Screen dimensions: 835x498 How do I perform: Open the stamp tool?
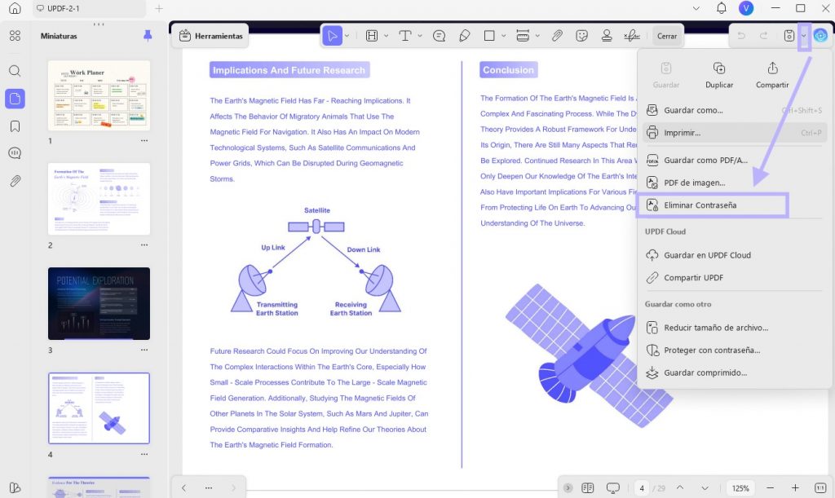click(607, 36)
